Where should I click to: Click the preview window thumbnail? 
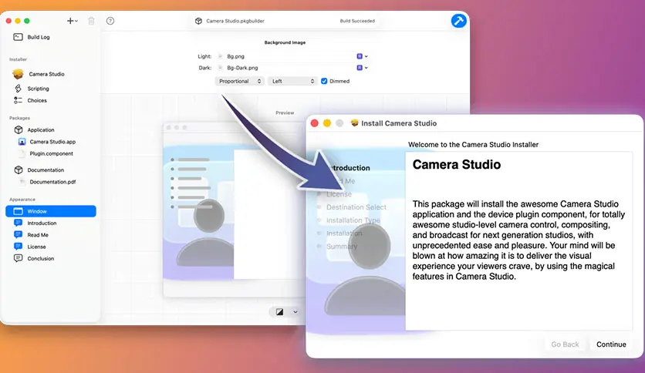pyautogui.click(x=234, y=210)
